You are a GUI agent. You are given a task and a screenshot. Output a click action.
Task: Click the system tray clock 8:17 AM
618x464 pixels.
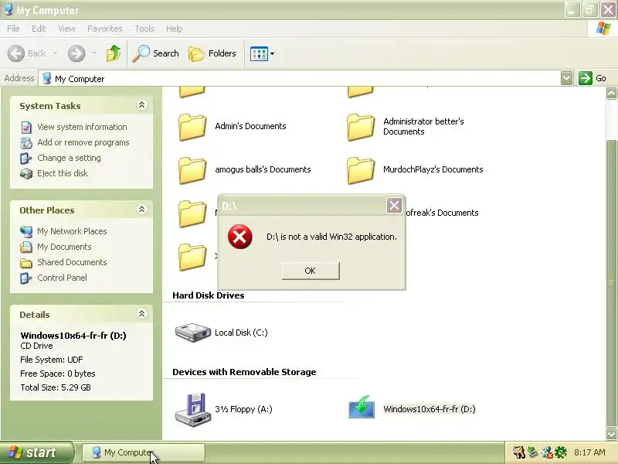[x=589, y=452]
